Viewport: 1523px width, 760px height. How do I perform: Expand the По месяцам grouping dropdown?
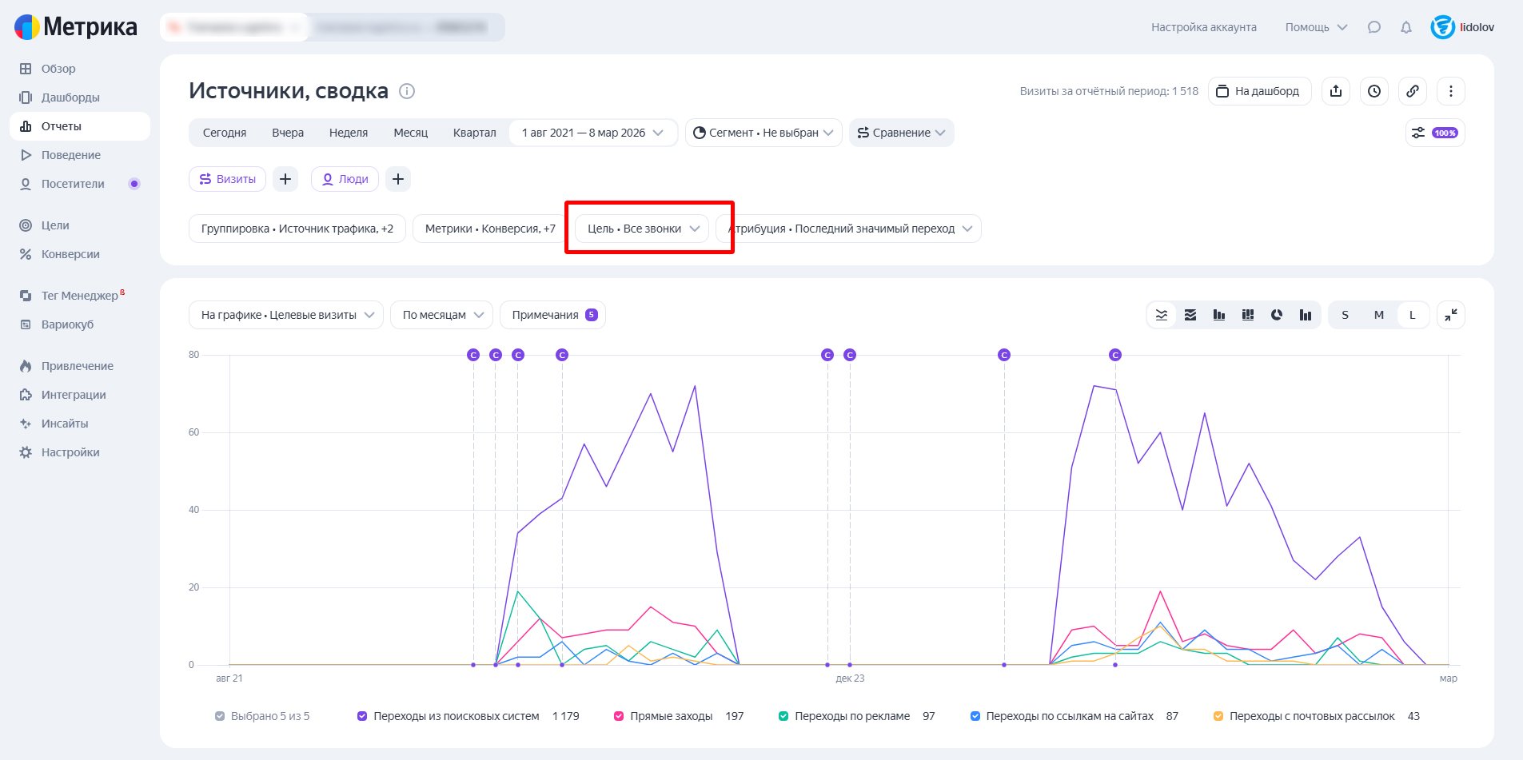pos(443,315)
